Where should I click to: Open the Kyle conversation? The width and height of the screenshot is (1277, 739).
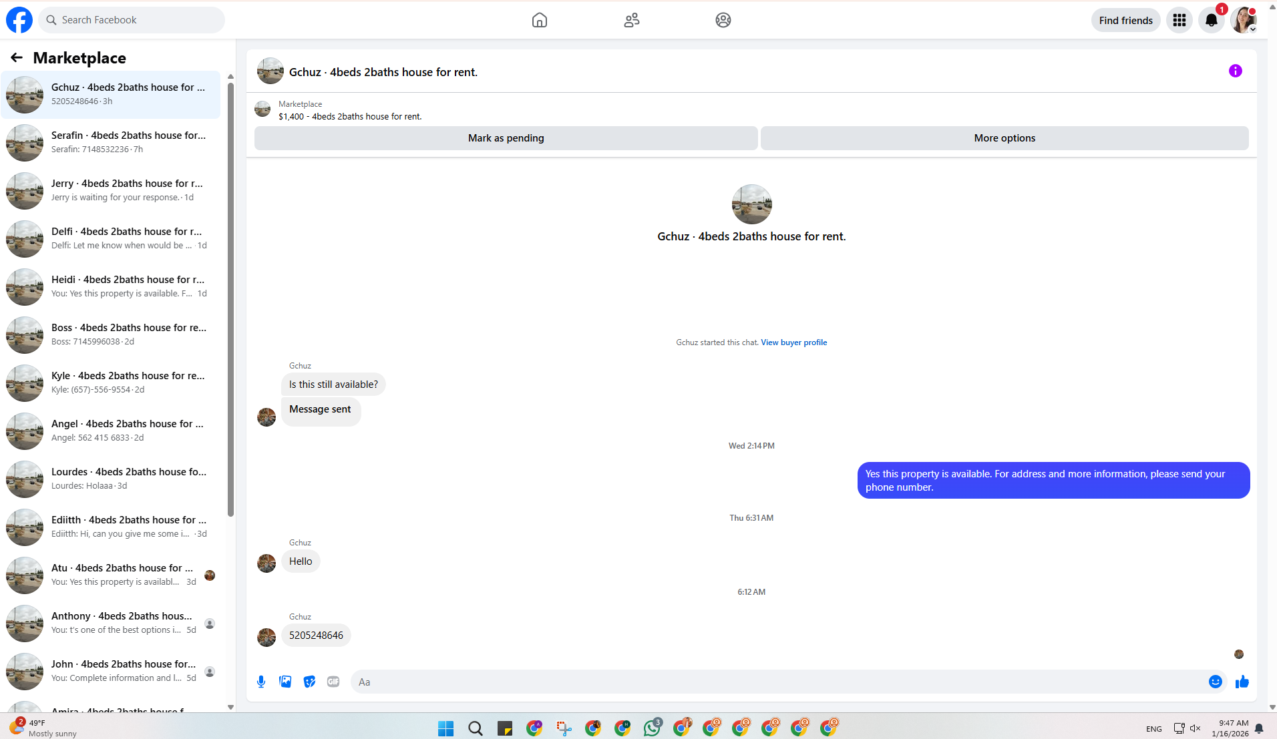111,383
